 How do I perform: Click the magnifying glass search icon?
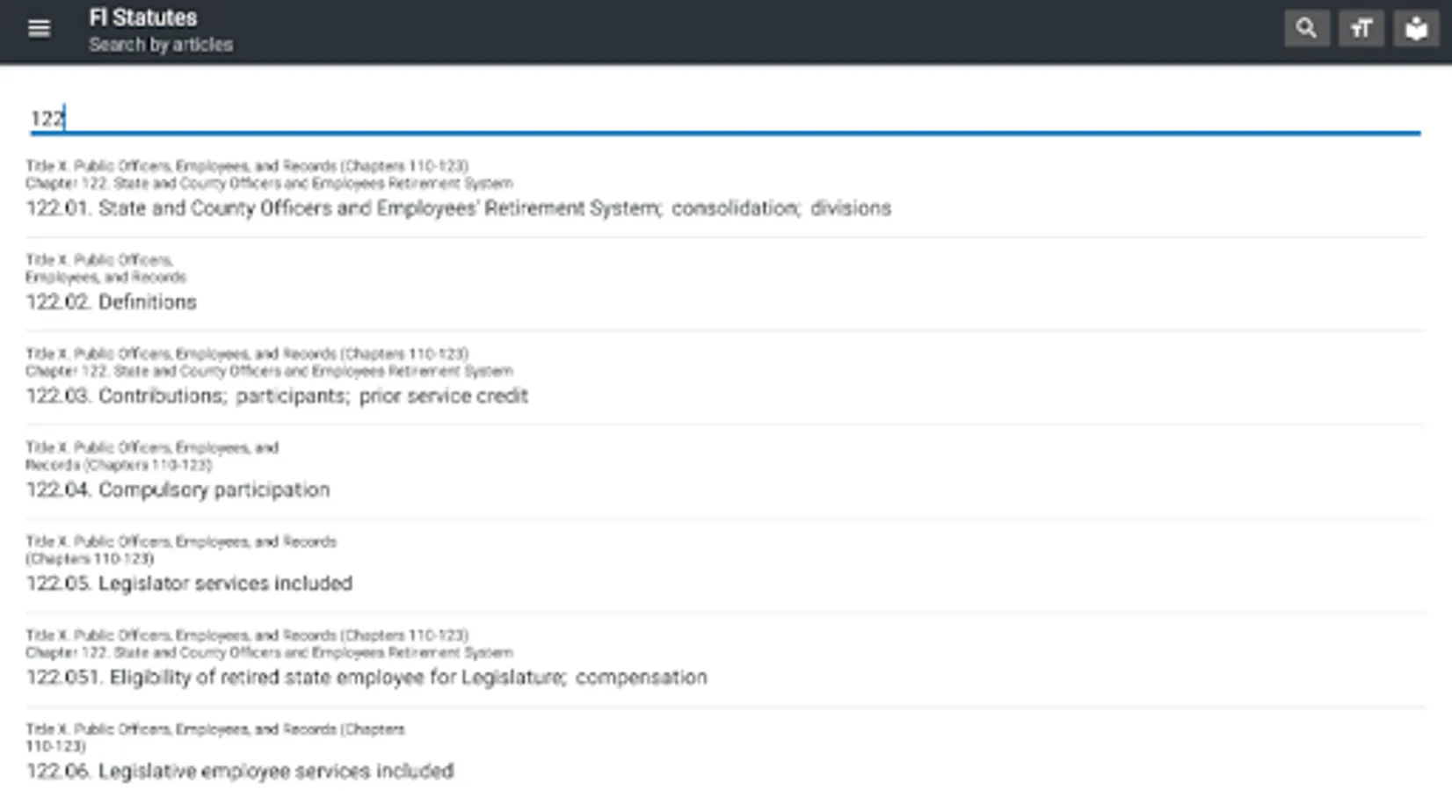pos(1306,29)
